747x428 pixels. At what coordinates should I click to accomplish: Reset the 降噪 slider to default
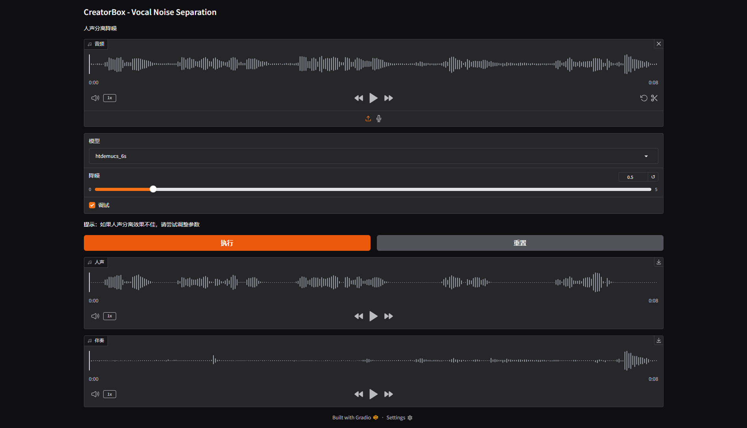click(x=653, y=177)
